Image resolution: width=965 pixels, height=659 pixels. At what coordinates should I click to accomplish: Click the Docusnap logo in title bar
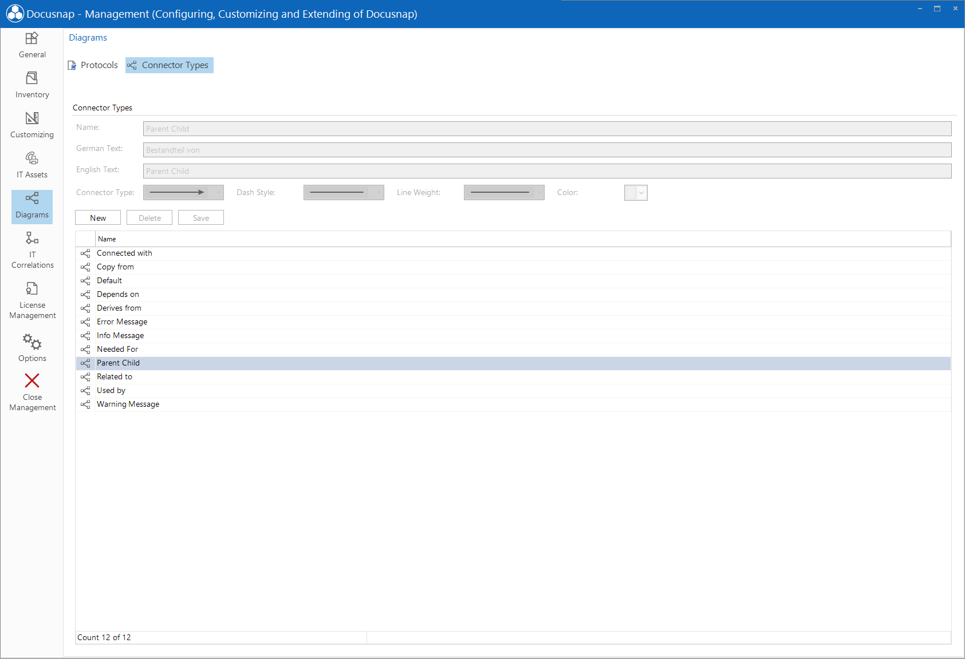[x=15, y=14]
